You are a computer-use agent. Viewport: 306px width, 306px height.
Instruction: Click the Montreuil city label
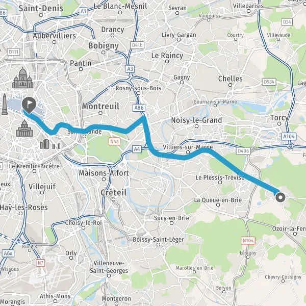tap(100, 107)
